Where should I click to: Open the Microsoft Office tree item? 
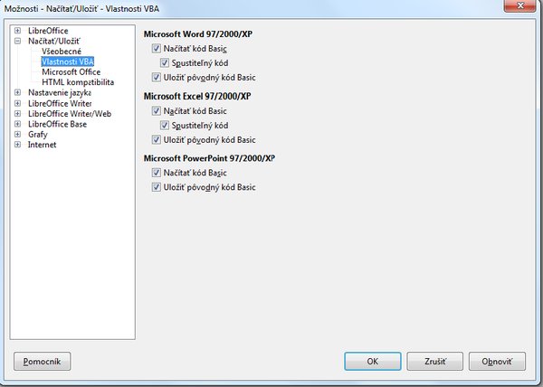click(x=71, y=72)
